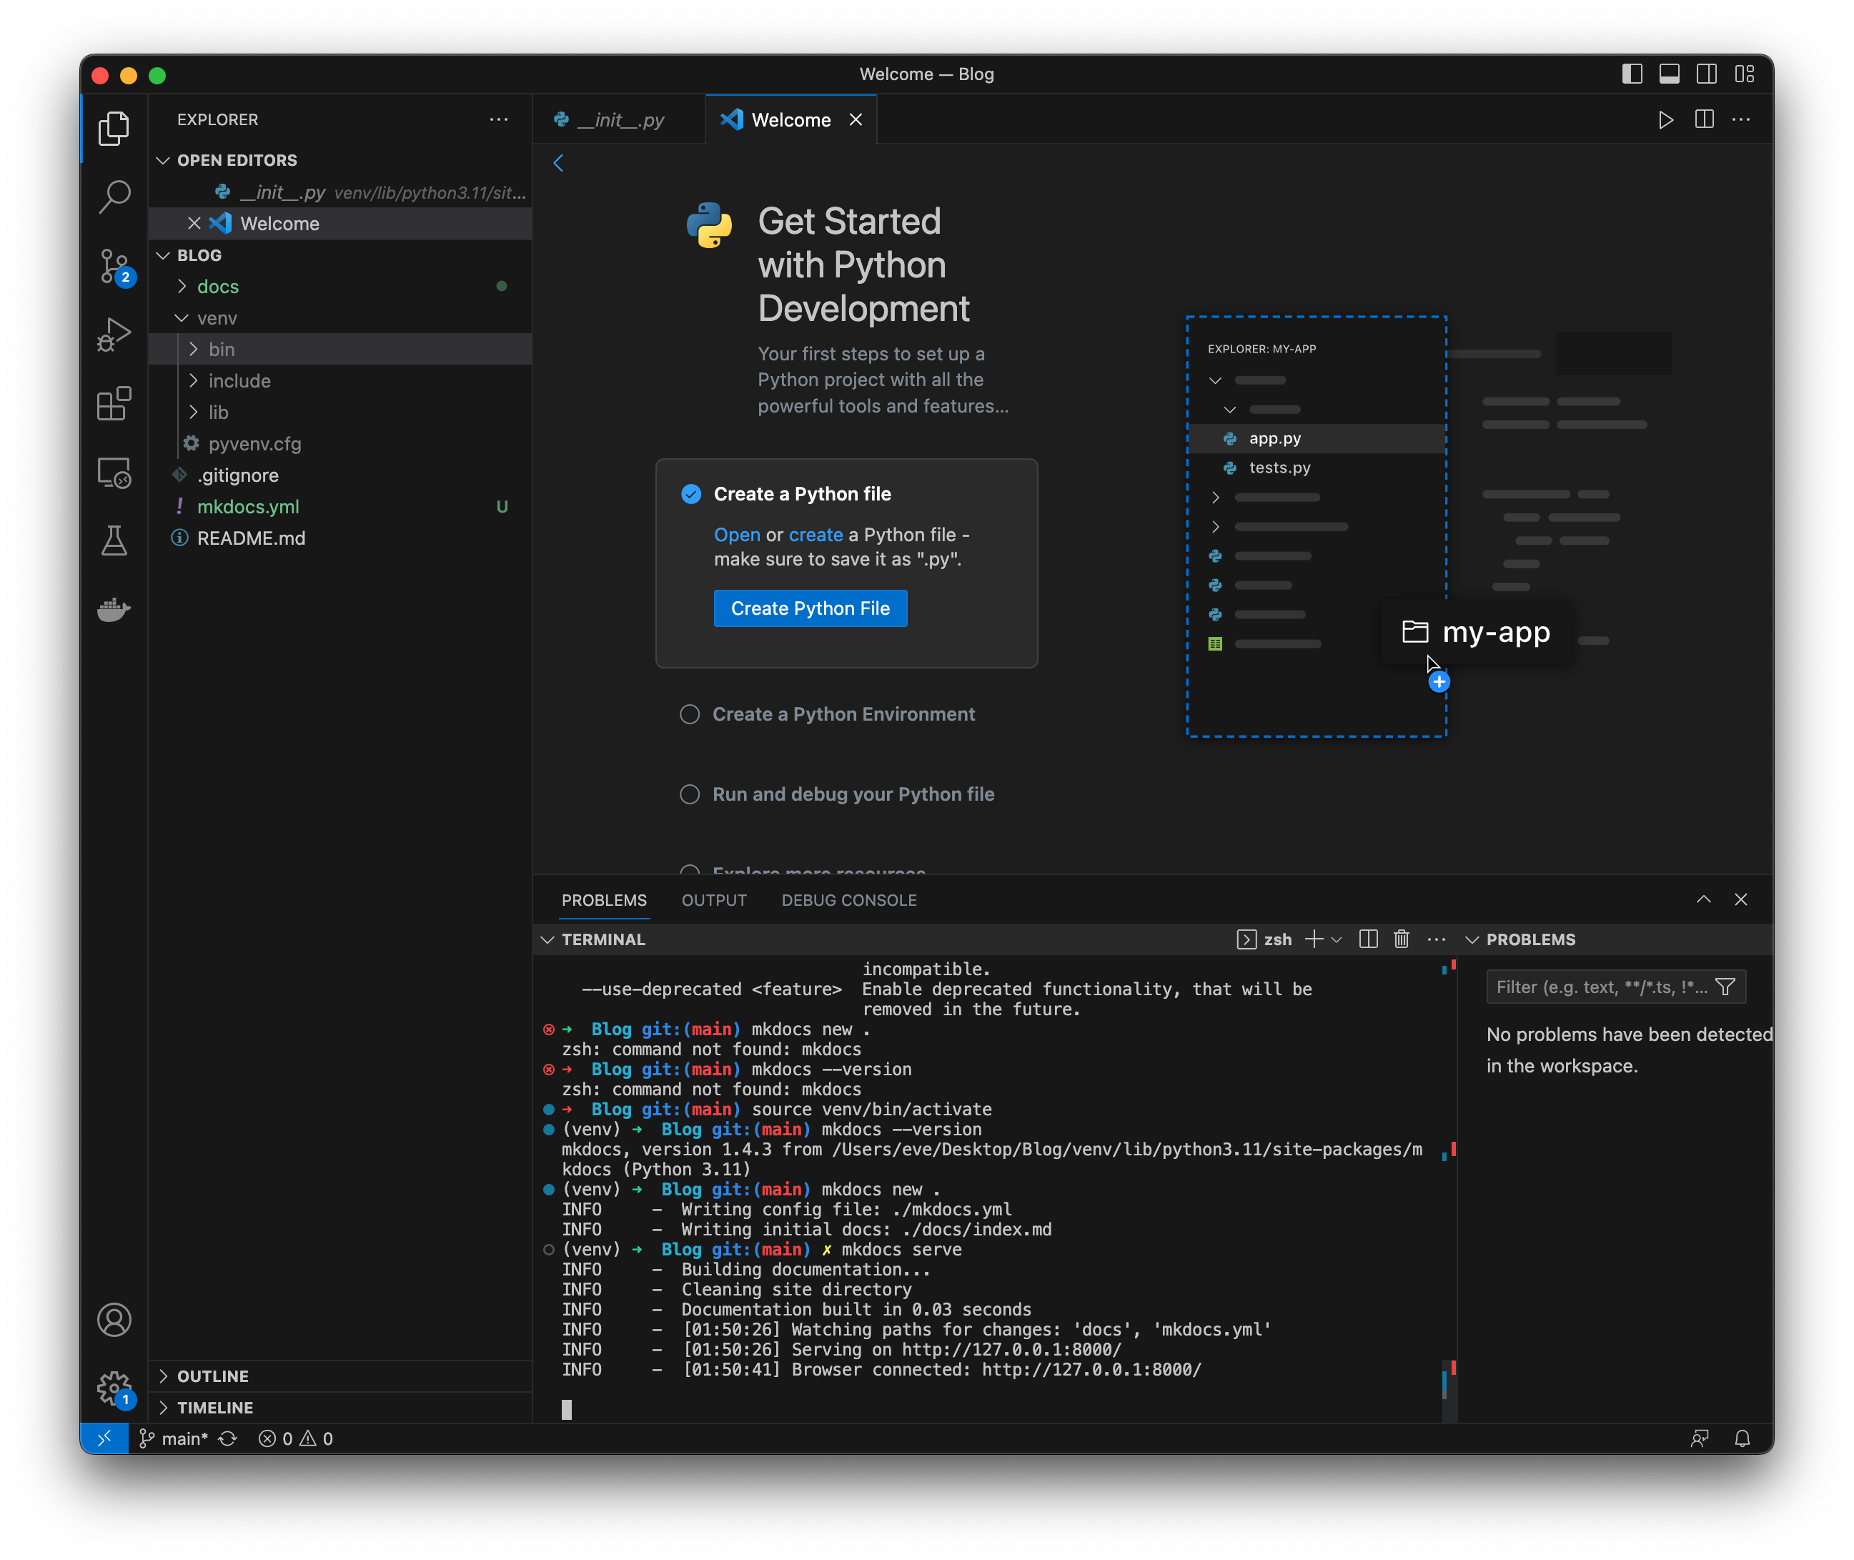The height and width of the screenshot is (1560, 1854).
Task: Open the Output panel tab
Action: [x=715, y=900]
